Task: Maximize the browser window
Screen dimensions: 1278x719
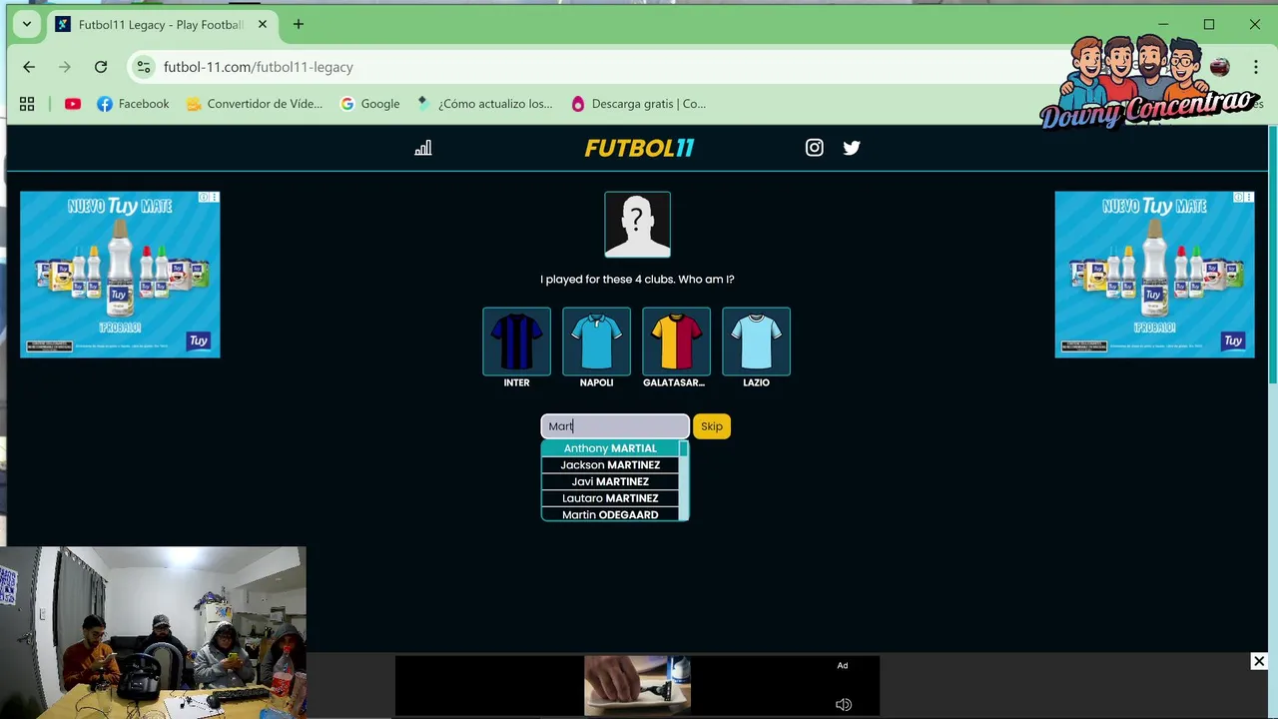Action: pyautogui.click(x=1209, y=24)
